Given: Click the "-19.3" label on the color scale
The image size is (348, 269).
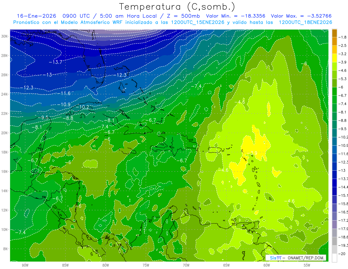Looking at the screenshot, I should pyautogui.click(x=344, y=245).
